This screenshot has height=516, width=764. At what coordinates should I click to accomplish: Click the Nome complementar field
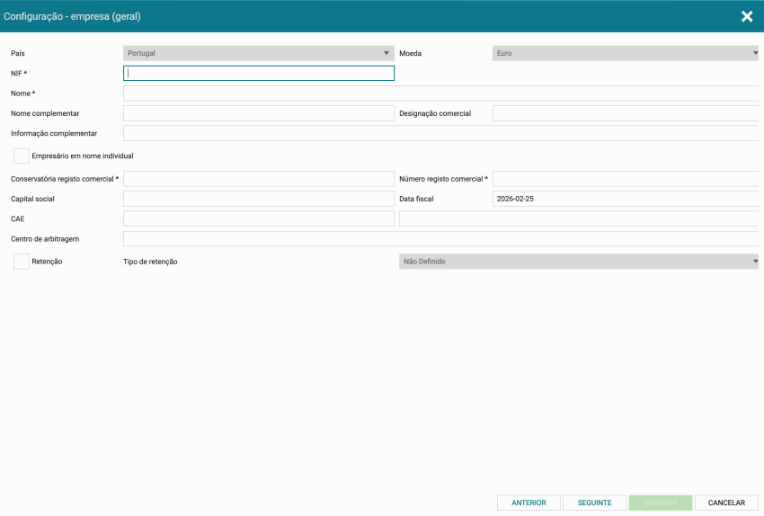258,113
